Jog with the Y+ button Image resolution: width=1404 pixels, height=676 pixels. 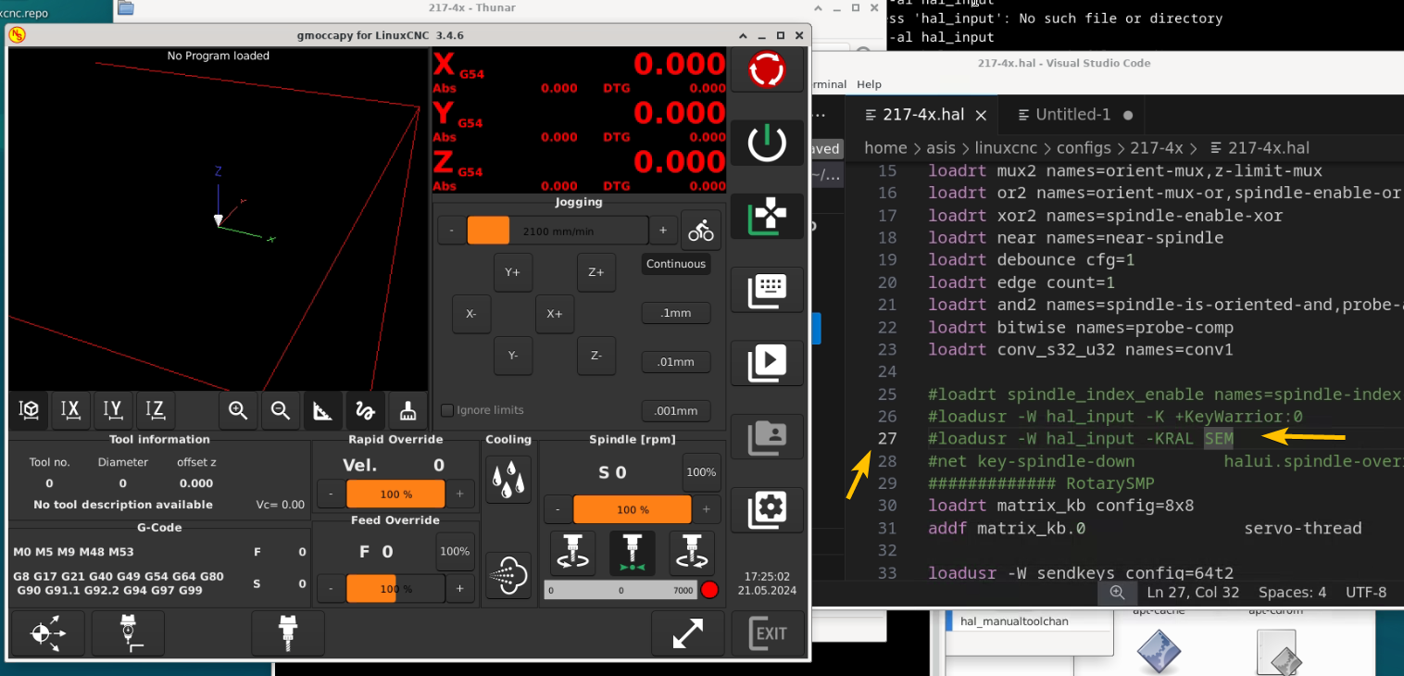[512, 272]
